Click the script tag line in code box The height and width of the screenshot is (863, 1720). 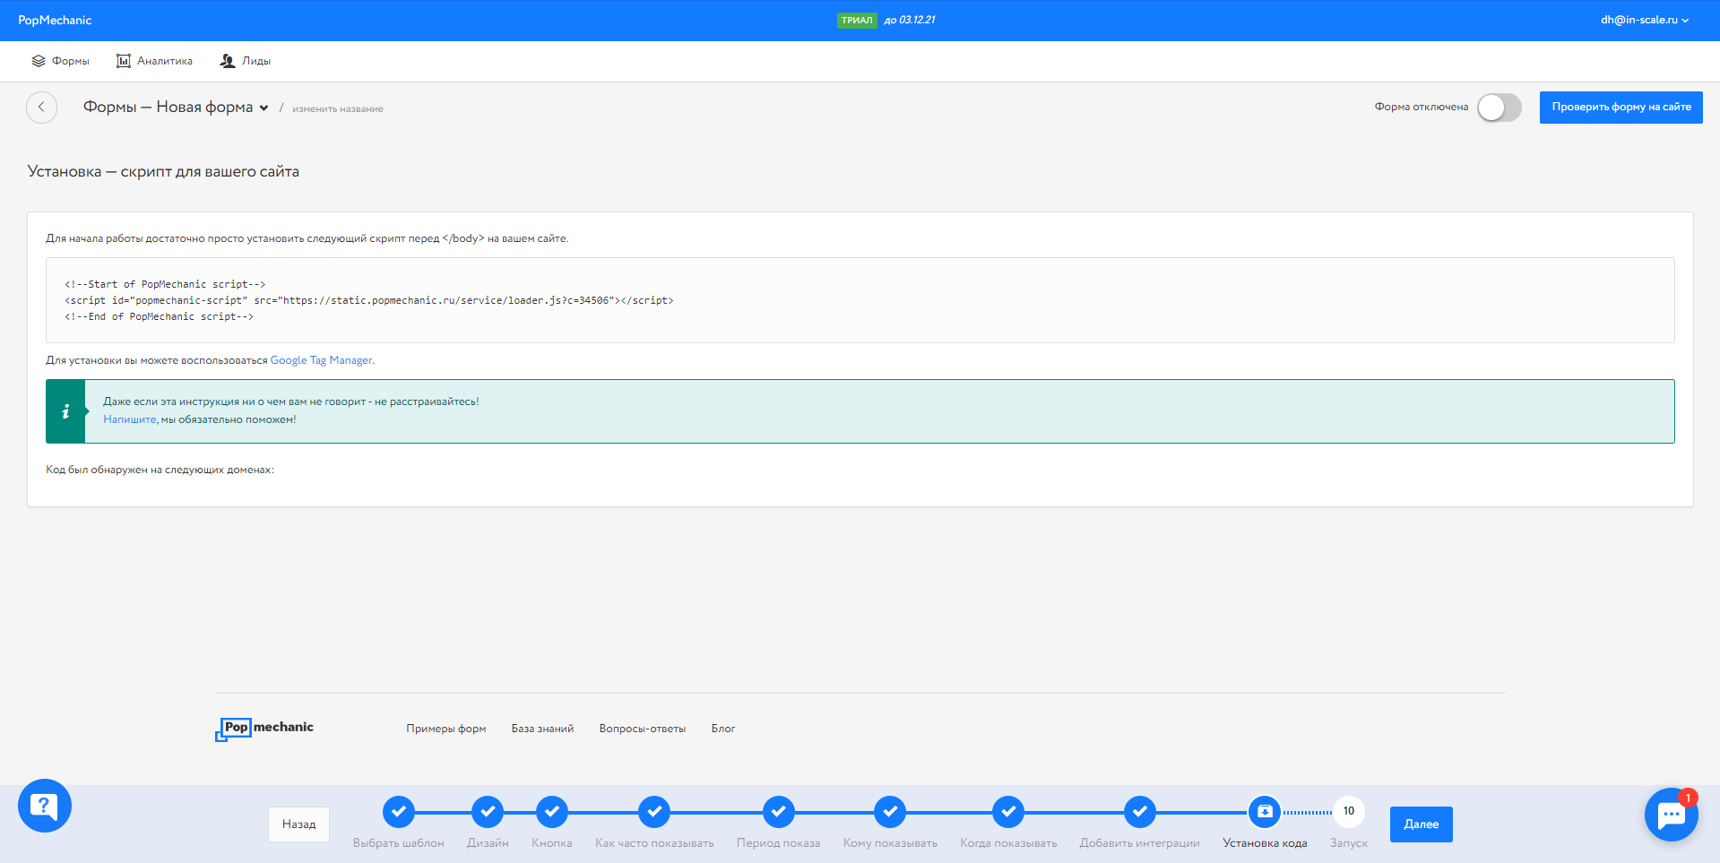tap(369, 300)
